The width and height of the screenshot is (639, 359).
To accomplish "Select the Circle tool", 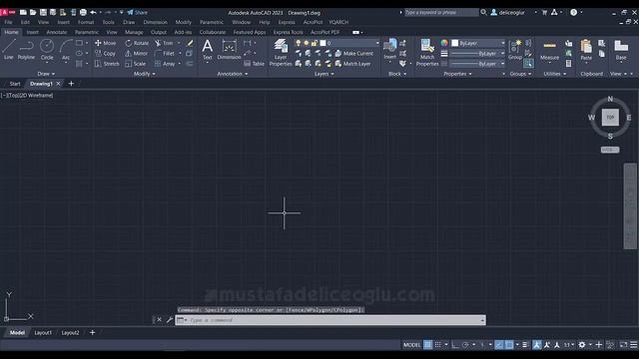I will coord(47,50).
